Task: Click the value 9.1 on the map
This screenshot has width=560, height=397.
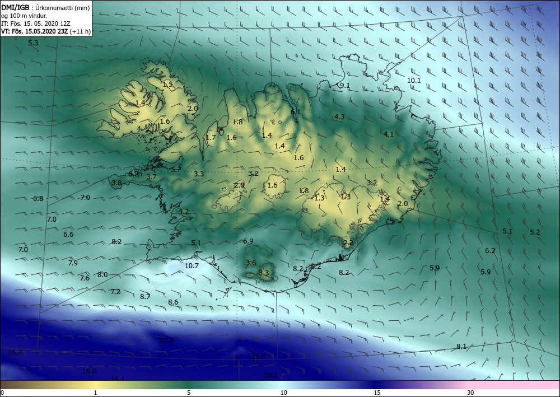Action: 344,85
